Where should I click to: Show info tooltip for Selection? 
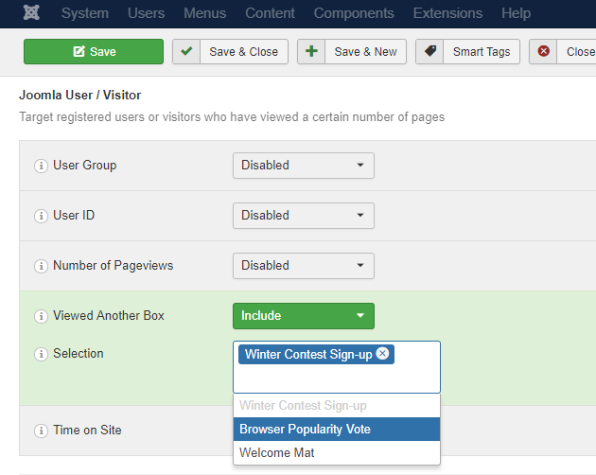[41, 354]
